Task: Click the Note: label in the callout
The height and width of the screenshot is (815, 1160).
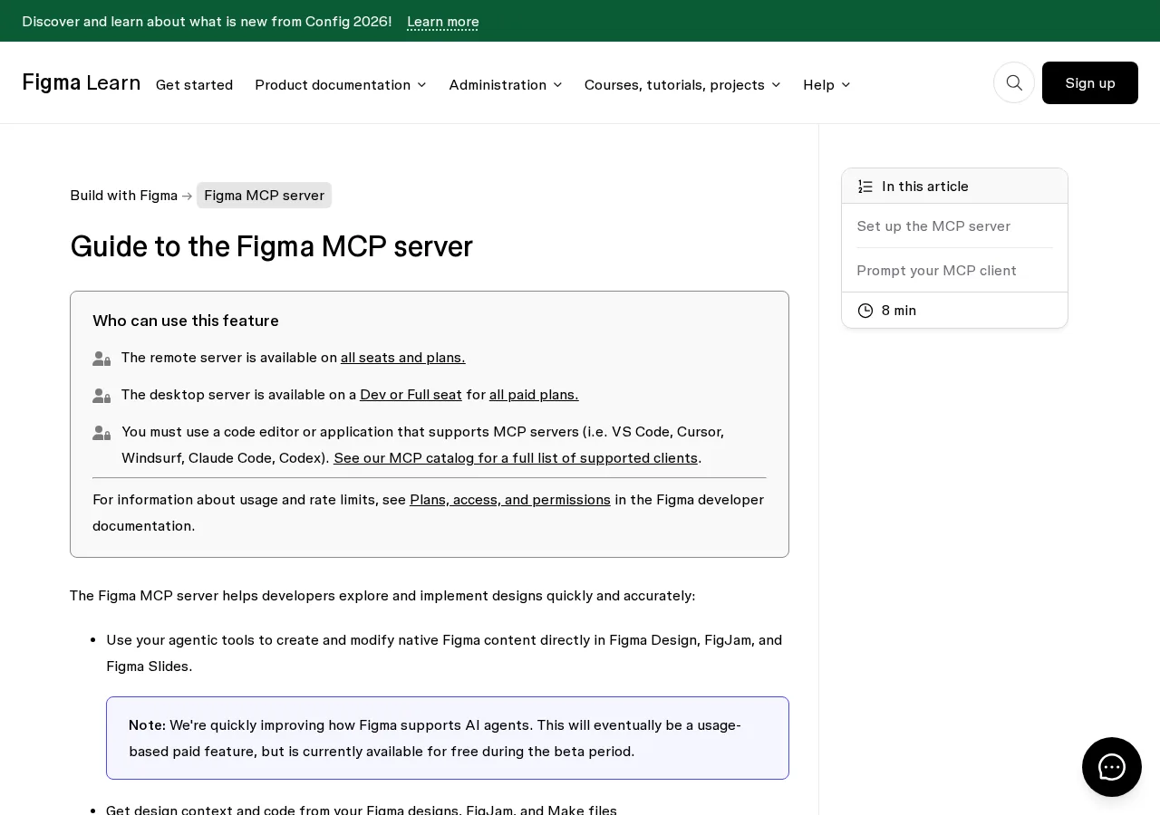Action: [x=147, y=725]
